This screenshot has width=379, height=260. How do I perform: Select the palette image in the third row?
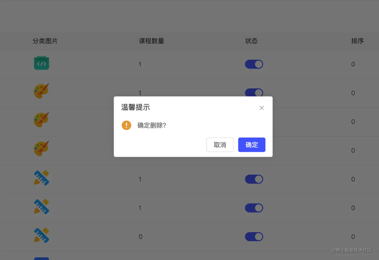[41, 120]
